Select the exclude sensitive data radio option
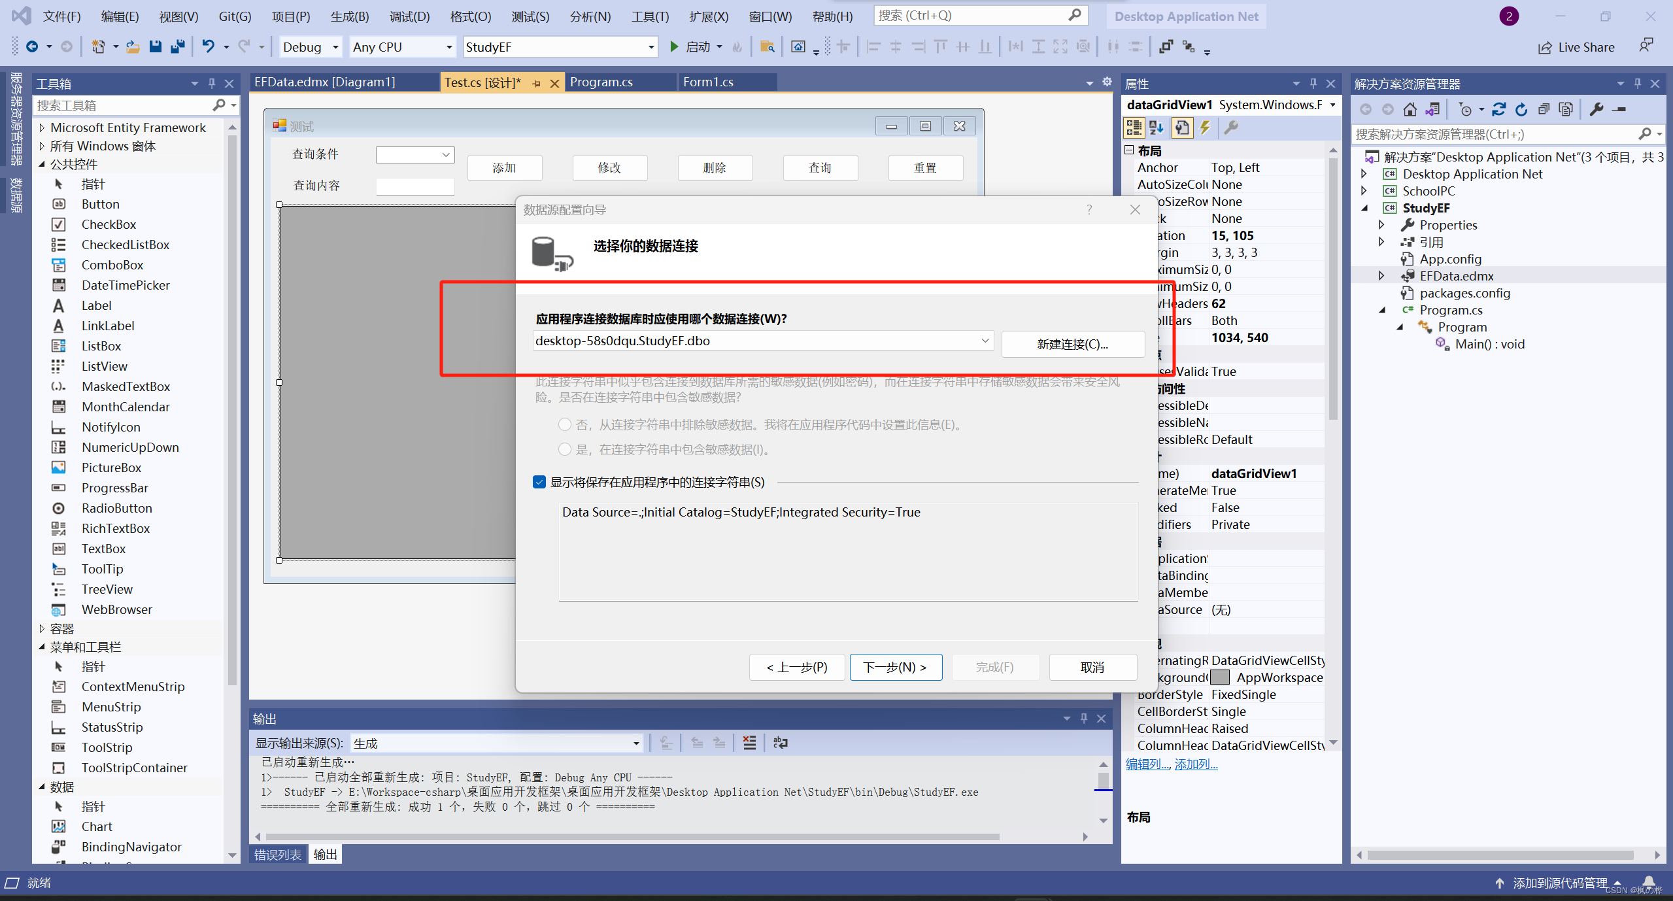This screenshot has width=1673, height=901. point(565,425)
